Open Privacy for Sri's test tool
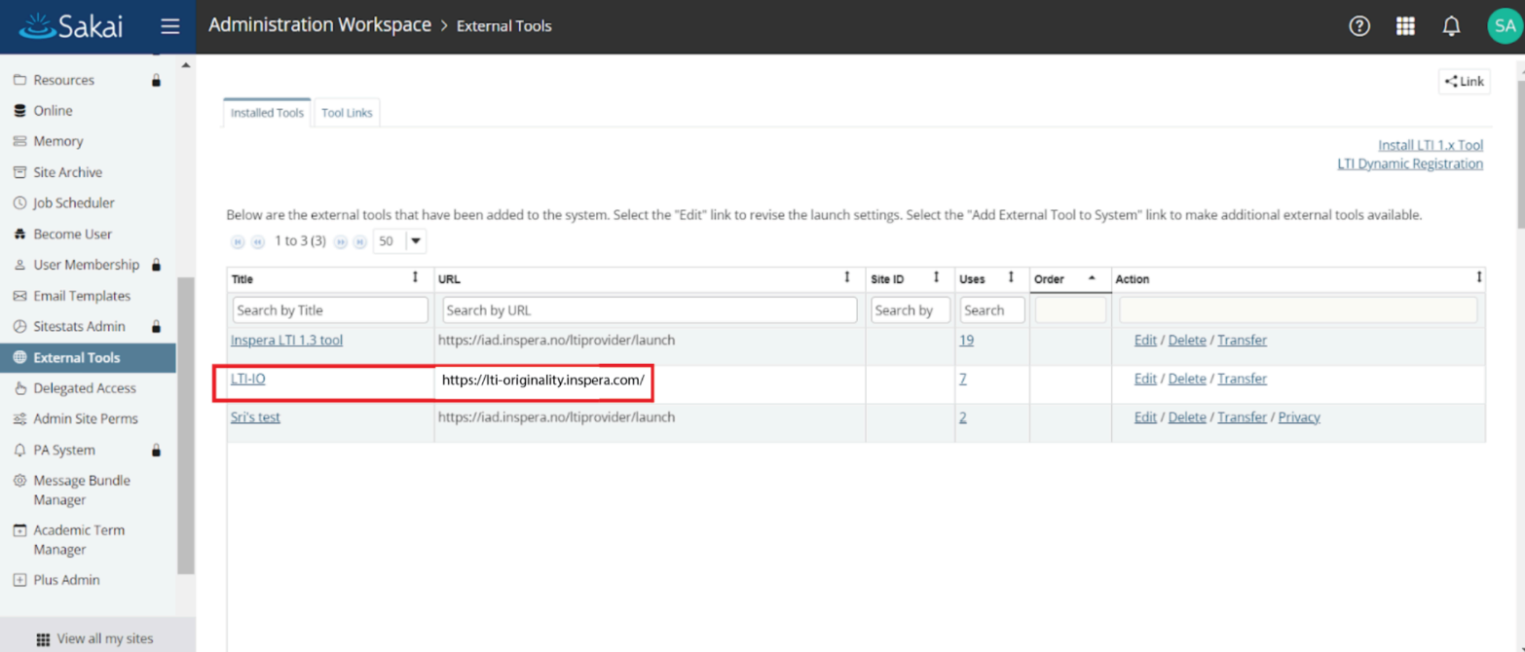 pos(1299,417)
